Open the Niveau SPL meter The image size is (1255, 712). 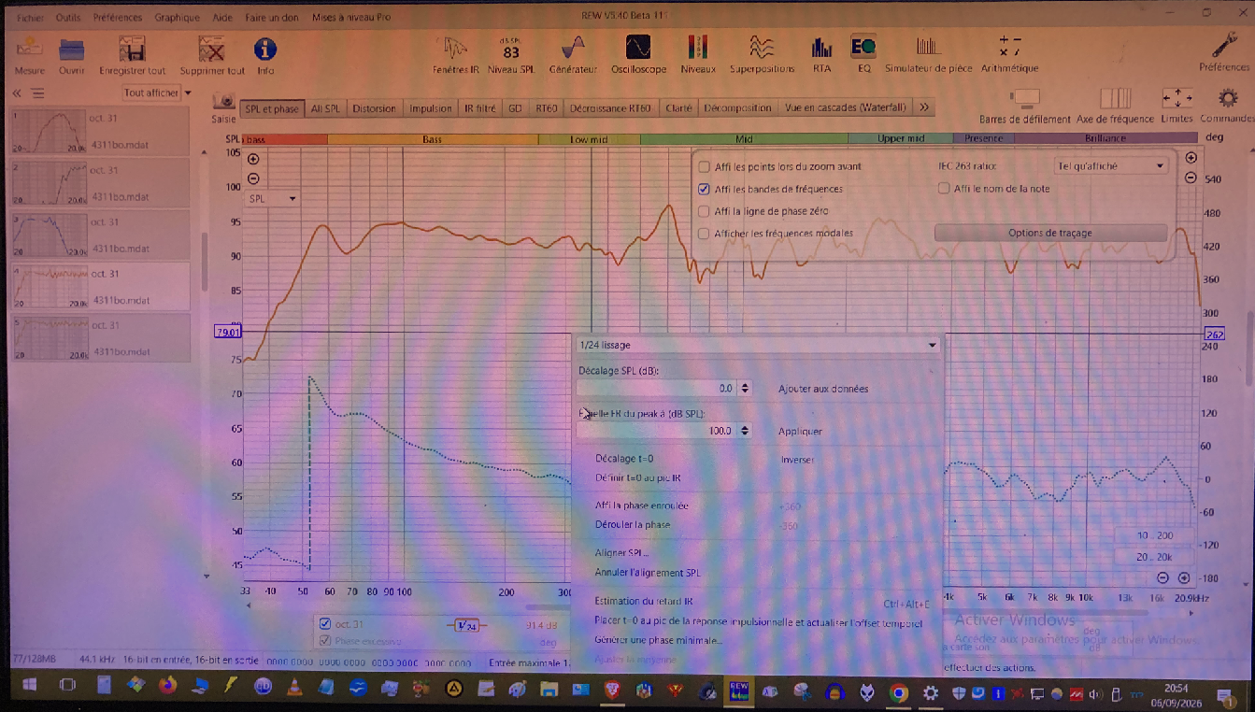point(511,55)
